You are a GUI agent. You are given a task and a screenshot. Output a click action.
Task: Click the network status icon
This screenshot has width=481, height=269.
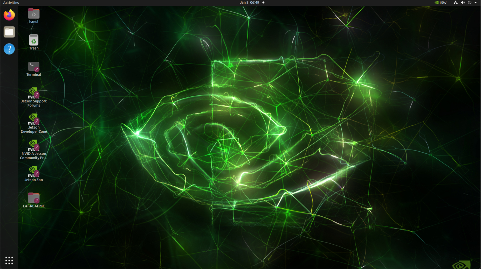[x=456, y=3]
